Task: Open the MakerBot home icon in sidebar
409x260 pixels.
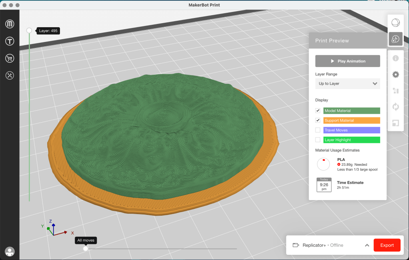Action: pyautogui.click(x=10, y=24)
